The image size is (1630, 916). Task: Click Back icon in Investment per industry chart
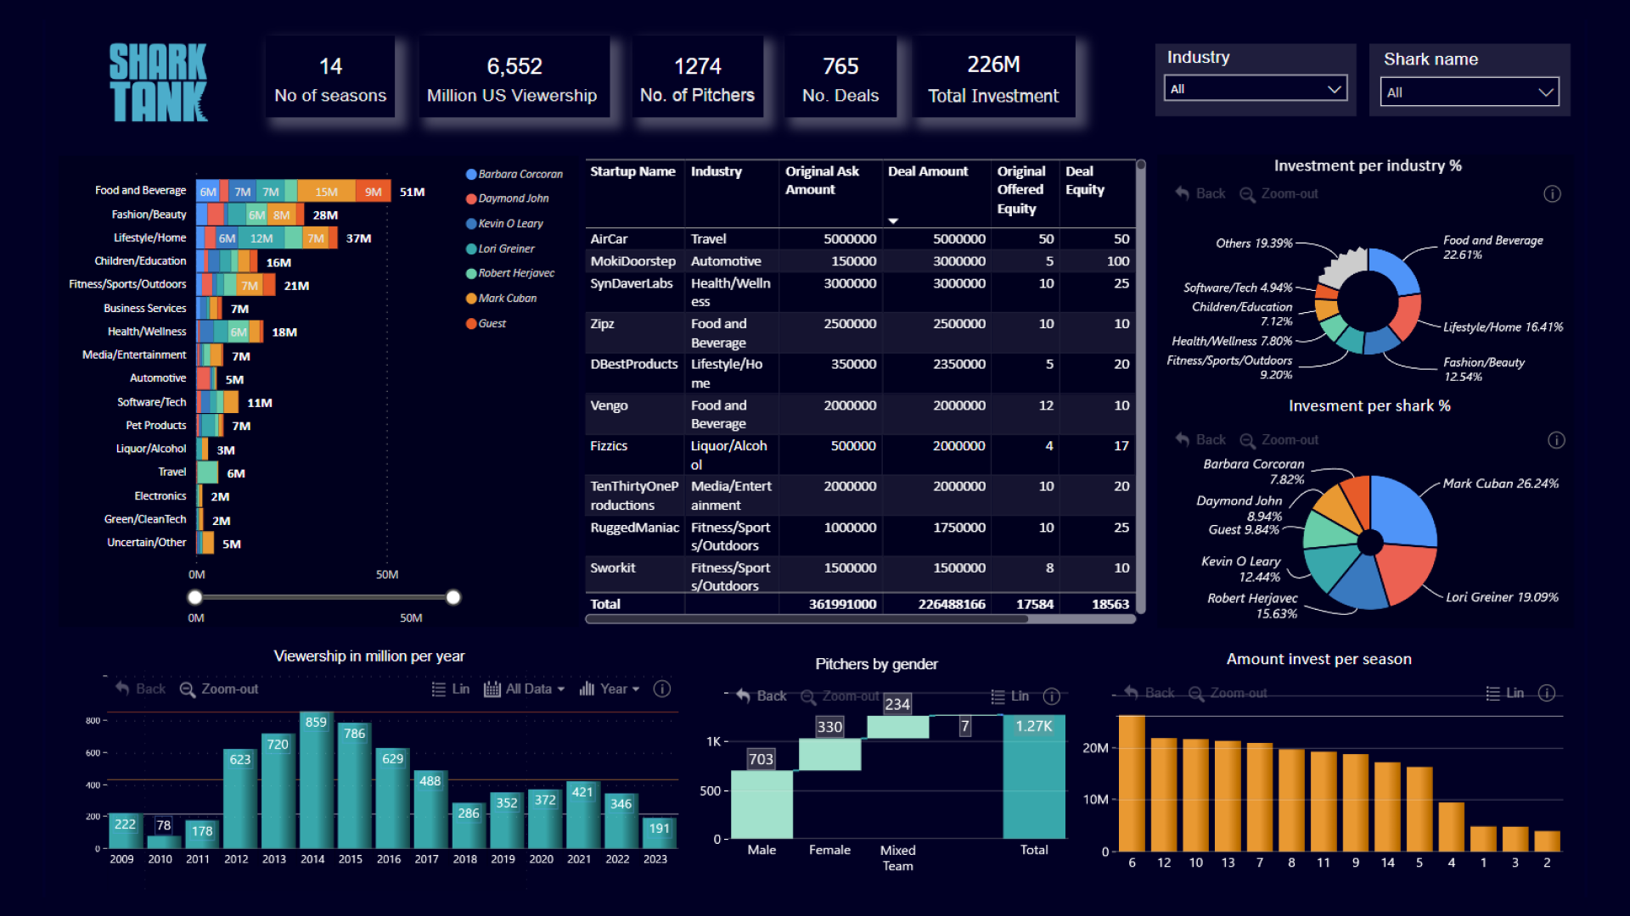(x=1183, y=193)
